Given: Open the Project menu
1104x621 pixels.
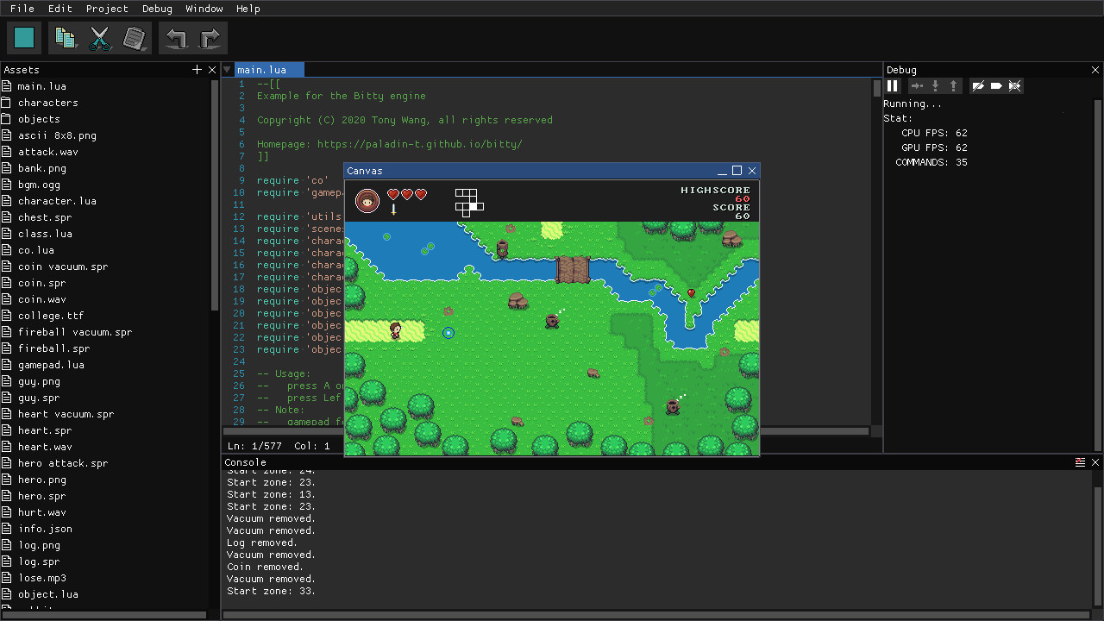Looking at the screenshot, I should (107, 9).
